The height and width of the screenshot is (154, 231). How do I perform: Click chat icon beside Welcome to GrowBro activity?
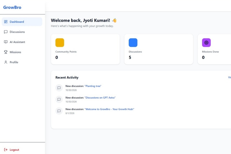tap(59, 111)
